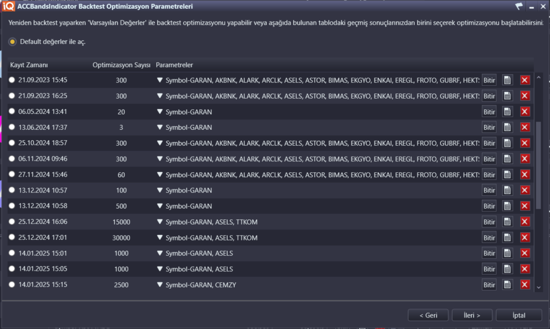The width and height of the screenshot is (550, 329).
Task: Delete the 13.12.2024 10:58 record with red X
Action: pyautogui.click(x=525, y=206)
